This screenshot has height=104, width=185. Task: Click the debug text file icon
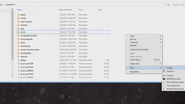coord(18,60)
